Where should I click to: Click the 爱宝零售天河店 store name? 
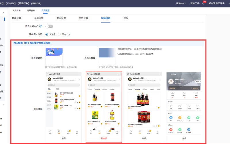point(216,3)
